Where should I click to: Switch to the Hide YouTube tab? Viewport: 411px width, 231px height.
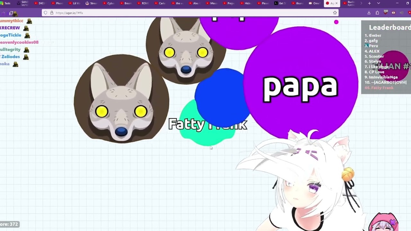pos(246,3)
